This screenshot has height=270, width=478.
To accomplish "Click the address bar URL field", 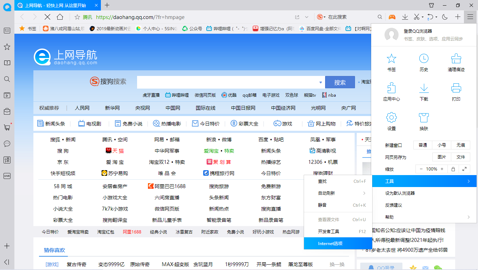I will [193, 17].
